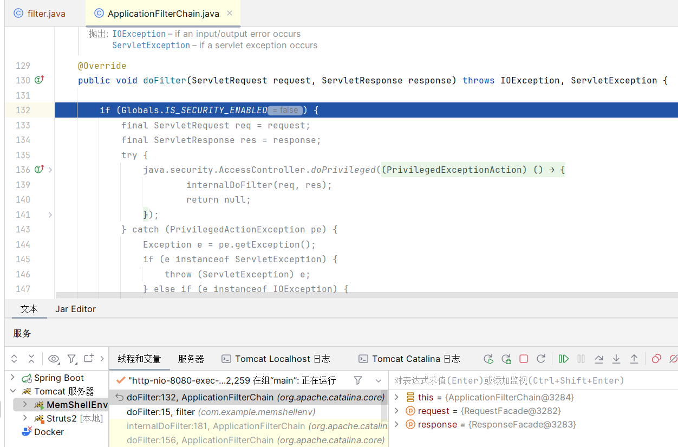Select the Struts2 [本地] configuration
The height and width of the screenshot is (447, 678).
point(68,418)
